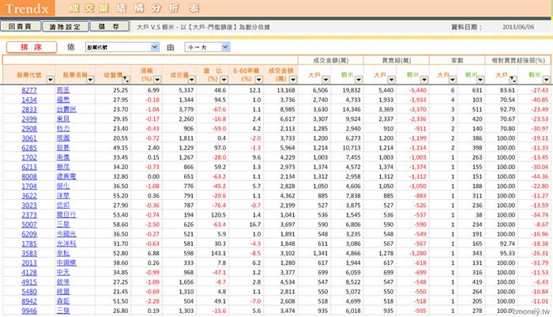Image resolution: width=553 pixels, height=317 pixels.
Task: Open 蝦米 filter arrow under 買賣超(萬) group
Action: tap(424, 79)
